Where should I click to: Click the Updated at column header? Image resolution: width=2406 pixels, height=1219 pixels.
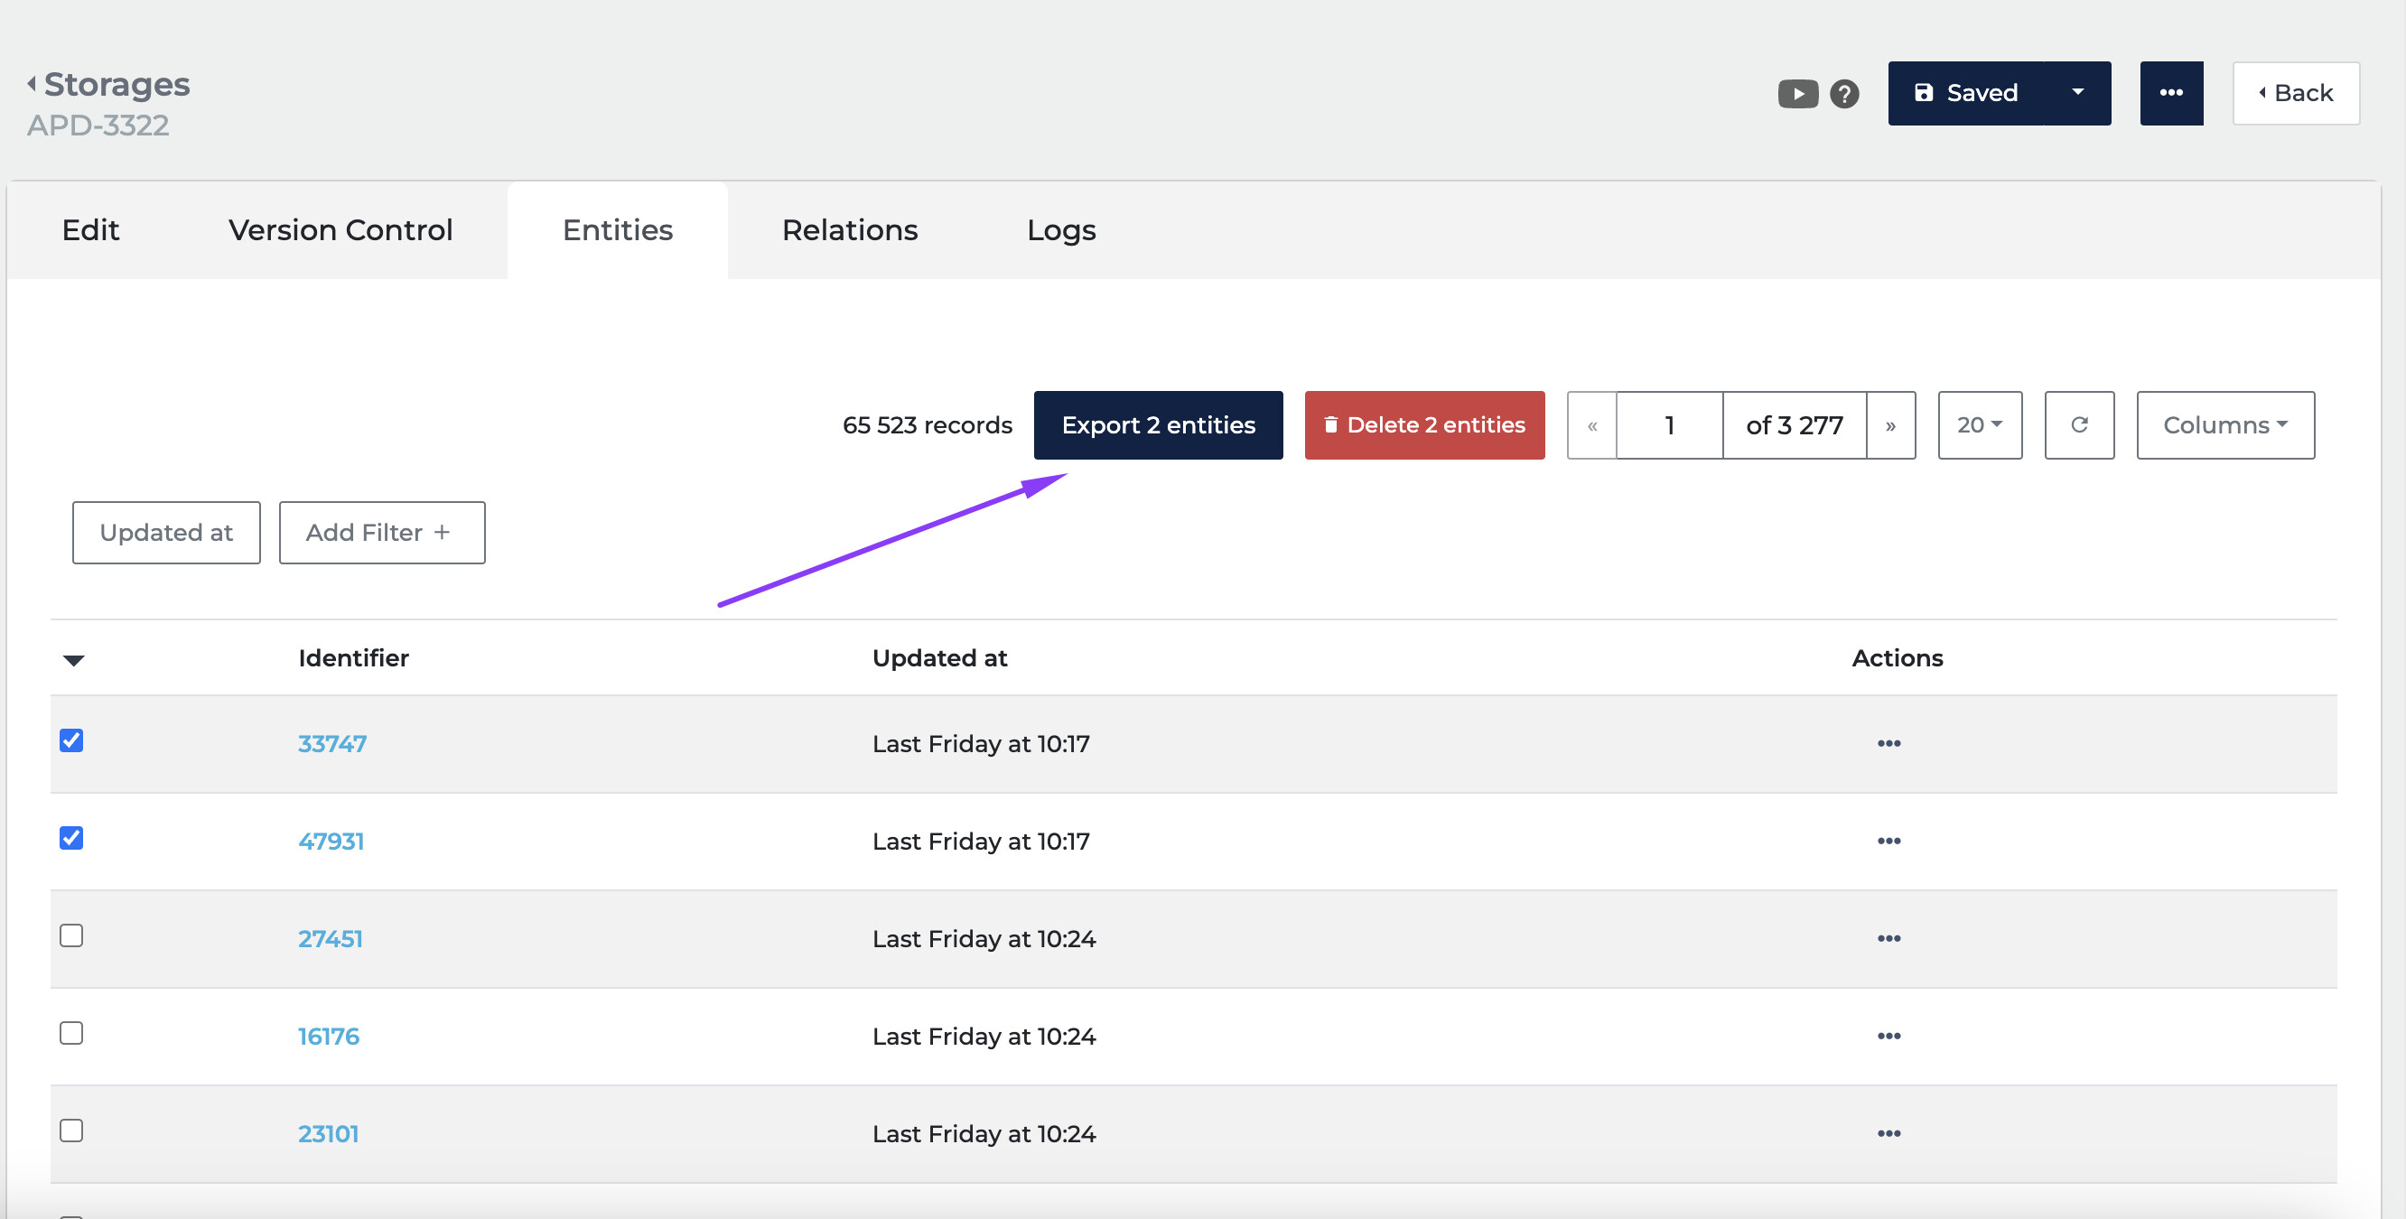(939, 657)
